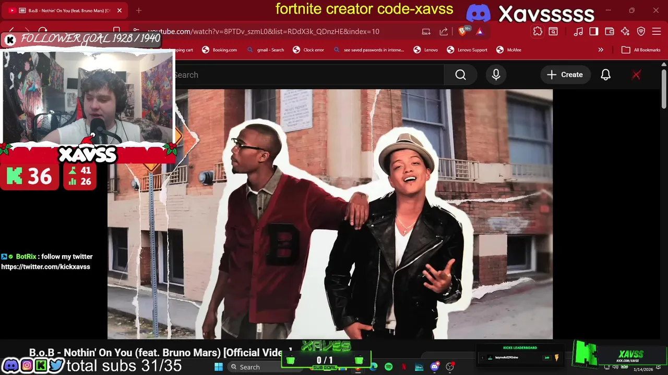Close the B.o.B YouTube tab

coord(120,10)
